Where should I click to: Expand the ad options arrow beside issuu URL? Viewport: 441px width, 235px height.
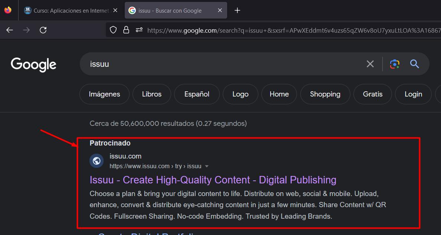tap(207, 166)
